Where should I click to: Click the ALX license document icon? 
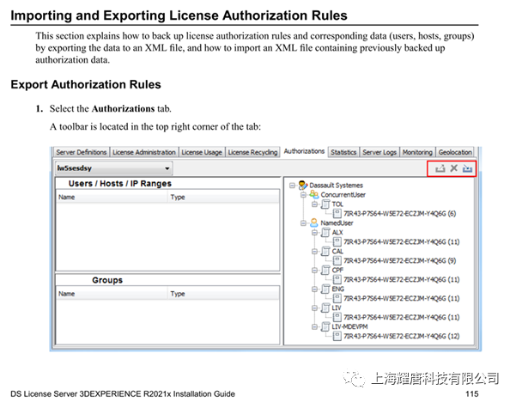click(325, 233)
